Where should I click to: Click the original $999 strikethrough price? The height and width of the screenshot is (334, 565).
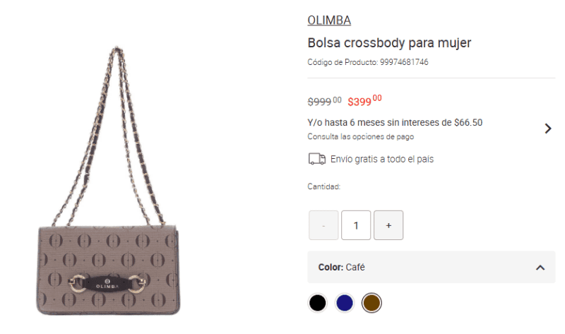coord(324,101)
